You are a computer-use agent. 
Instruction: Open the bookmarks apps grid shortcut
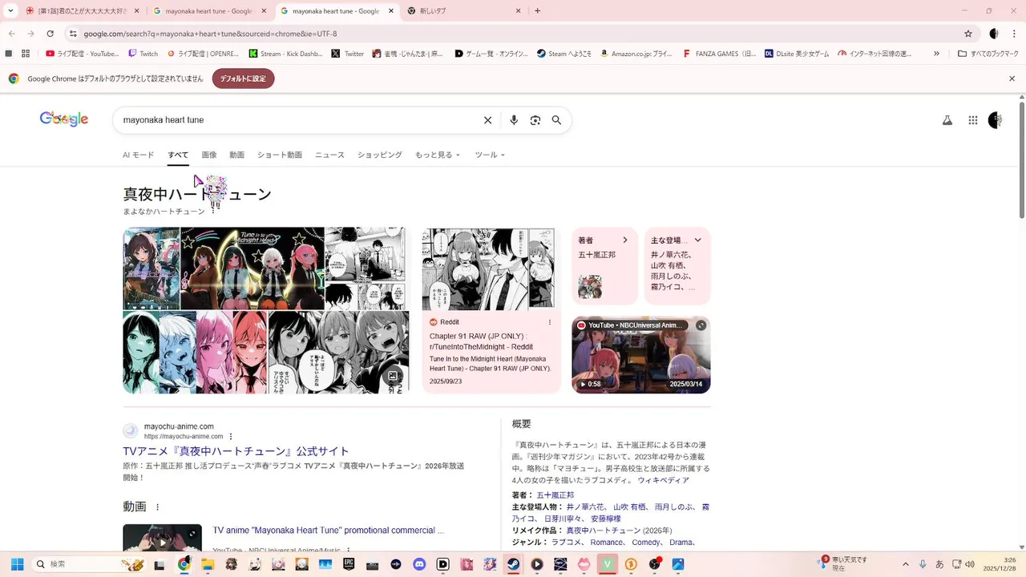[x=26, y=54]
